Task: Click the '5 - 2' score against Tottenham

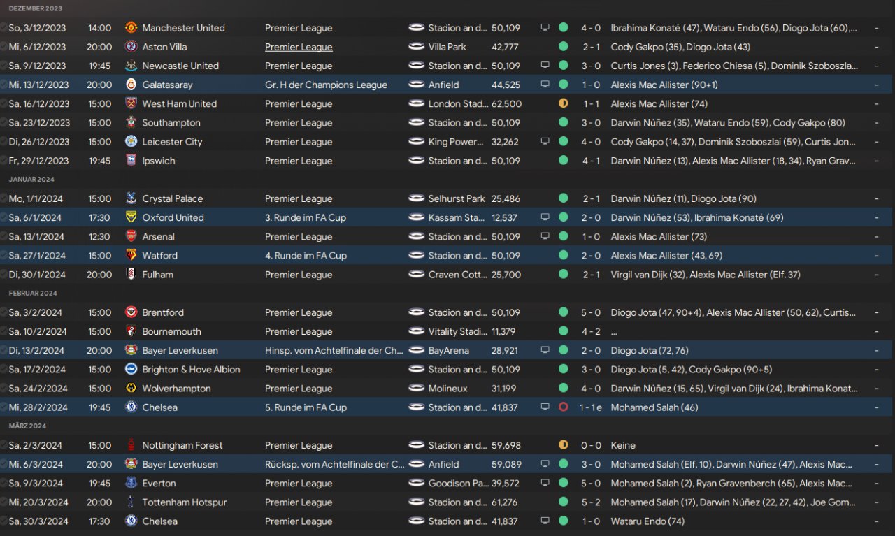Action: tap(590, 502)
